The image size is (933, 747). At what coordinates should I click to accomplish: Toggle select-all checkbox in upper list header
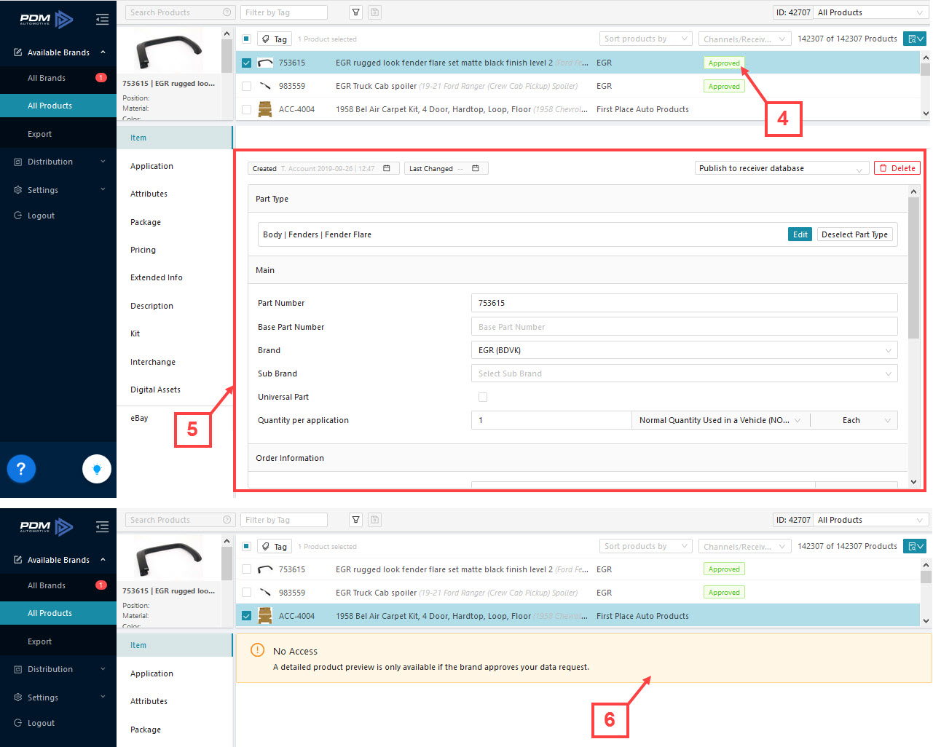click(x=246, y=39)
